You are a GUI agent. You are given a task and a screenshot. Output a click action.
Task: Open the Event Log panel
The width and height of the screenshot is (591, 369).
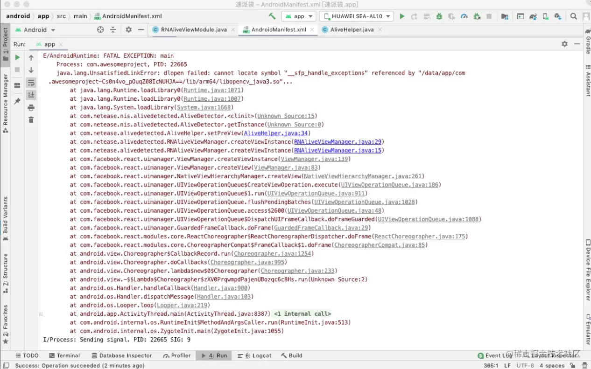point(495,355)
